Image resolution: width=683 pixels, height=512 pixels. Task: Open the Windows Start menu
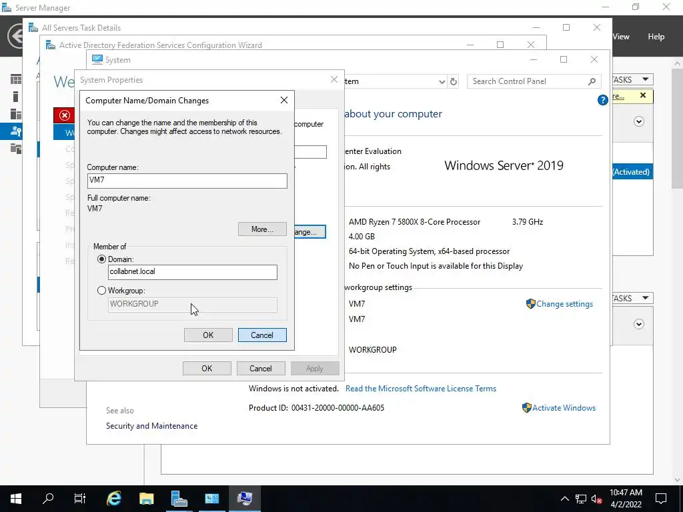pos(16,499)
